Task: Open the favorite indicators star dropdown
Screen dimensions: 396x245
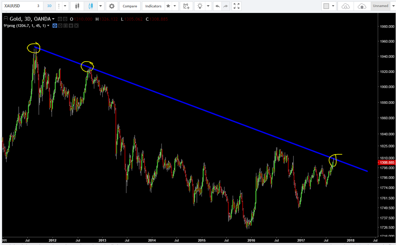Action: pyautogui.click(x=175, y=6)
